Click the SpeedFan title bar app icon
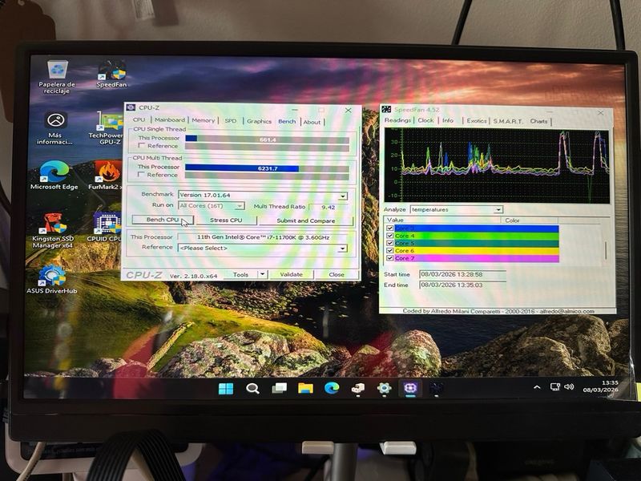Screen dimensions: 641x481 click(386, 110)
